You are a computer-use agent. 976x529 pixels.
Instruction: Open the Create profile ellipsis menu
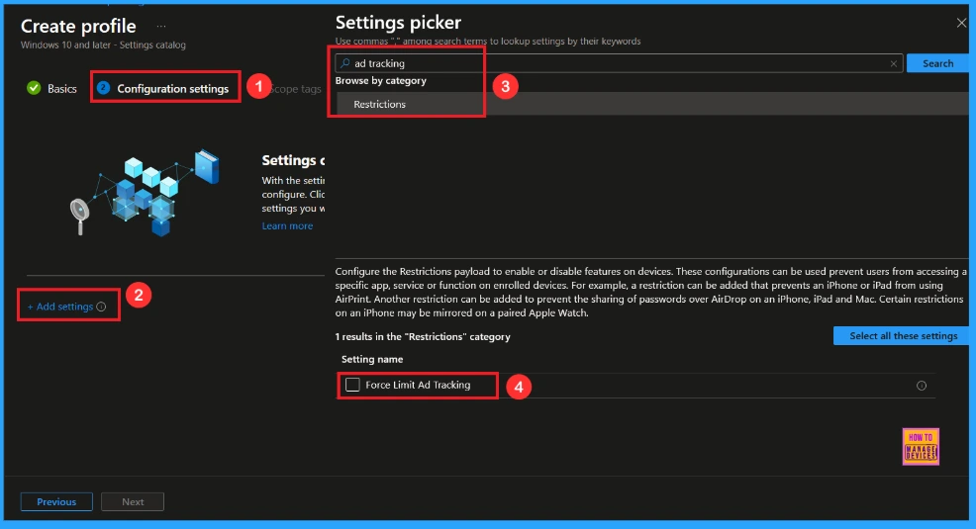point(161,26)
